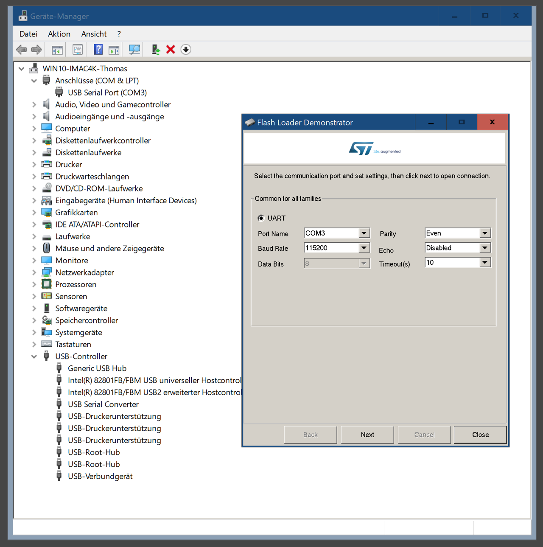
Task: Scan for hardware changes via monitor icon
Action: point(134,50)
